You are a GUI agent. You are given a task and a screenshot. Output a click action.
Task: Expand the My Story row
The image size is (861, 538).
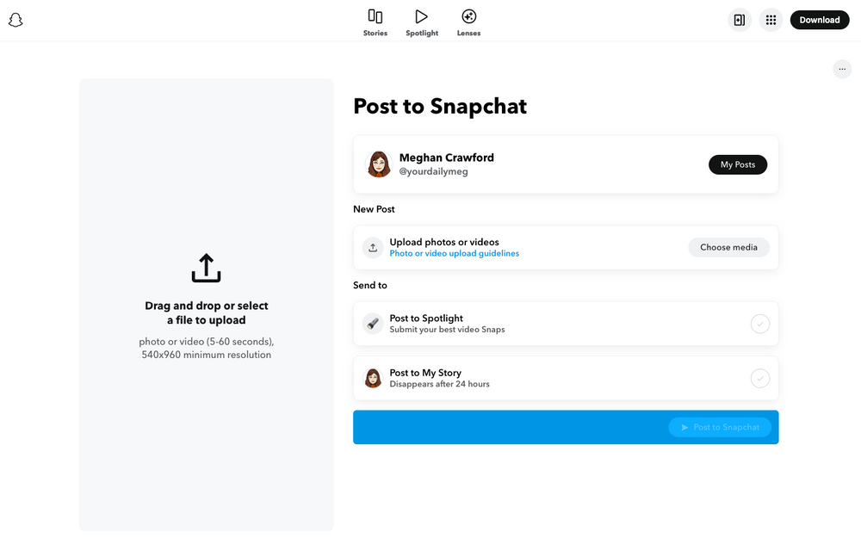pyautogui.click(x=566, y=378)
